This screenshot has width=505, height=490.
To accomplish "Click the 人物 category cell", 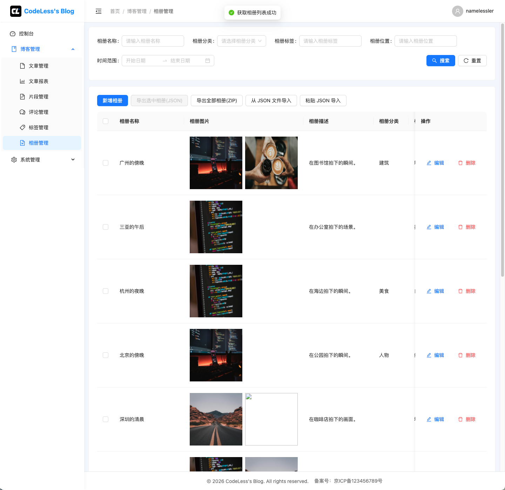I will pos(384,355).
